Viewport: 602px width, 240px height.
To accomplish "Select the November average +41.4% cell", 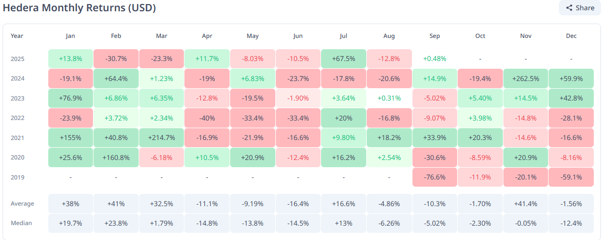I will [525, 204].
